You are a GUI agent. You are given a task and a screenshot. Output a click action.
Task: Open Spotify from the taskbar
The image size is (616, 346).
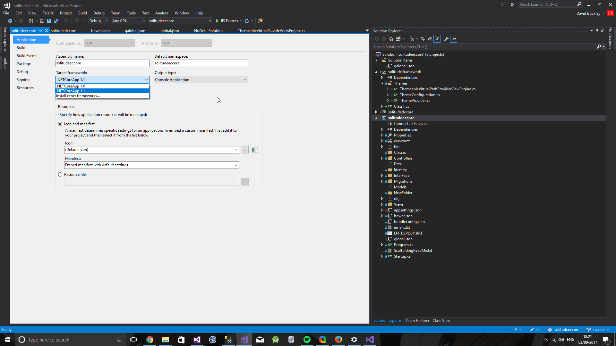[x=307, y=340]
